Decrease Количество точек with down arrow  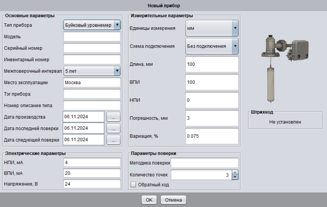point(235,177)
